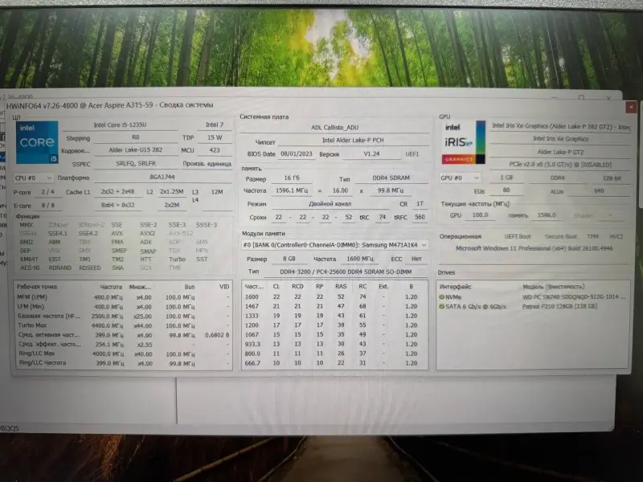643x482 pixels.
Task: Open the CPU #0 selector dropdown
Action: tap(32, 178)
